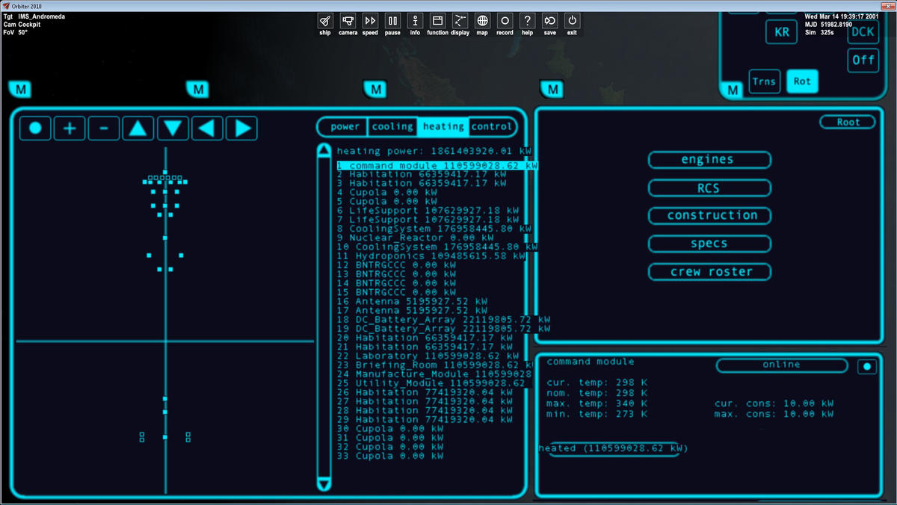Select row 4 Cupola 0.00 kW
This screenshot has height=505, width=897.
(387, 192)
